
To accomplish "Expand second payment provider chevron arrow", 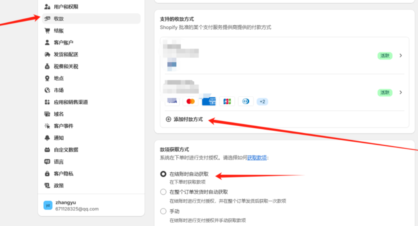I will point(400,92).
